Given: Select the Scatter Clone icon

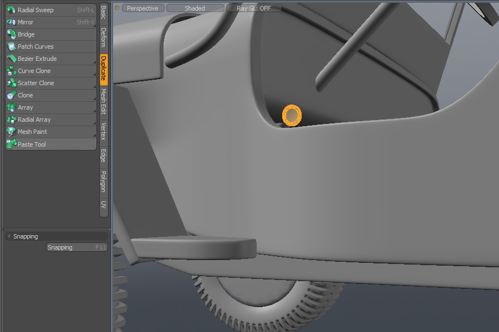Looking at the screenshot, I should point(12,83).
